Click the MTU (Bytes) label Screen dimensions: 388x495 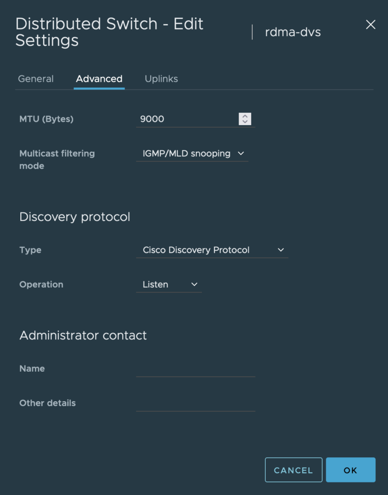click(x=46, y=119)
